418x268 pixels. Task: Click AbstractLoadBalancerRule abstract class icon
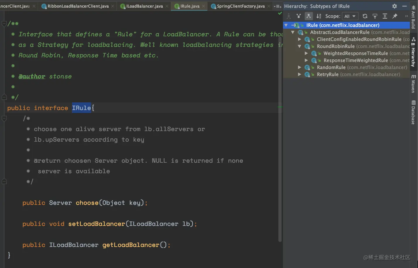coord(301,32)
